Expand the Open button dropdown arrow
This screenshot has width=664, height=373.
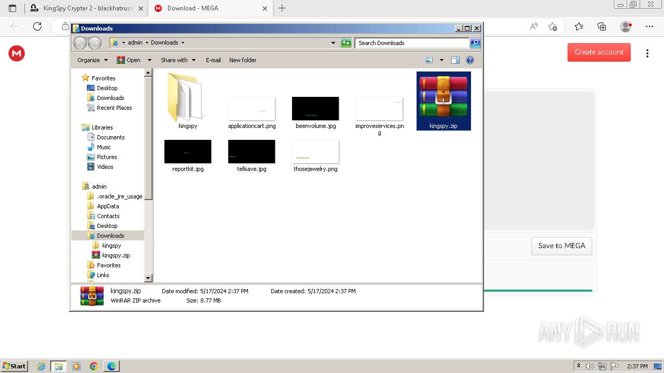[149, 60]
